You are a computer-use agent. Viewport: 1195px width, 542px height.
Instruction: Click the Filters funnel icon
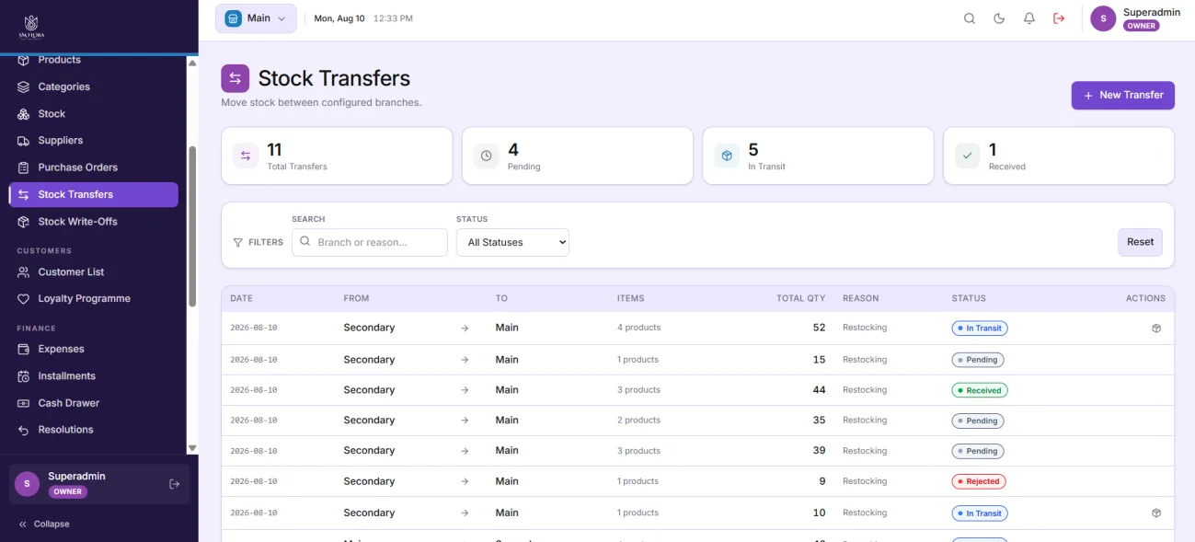tap(238, 243)
